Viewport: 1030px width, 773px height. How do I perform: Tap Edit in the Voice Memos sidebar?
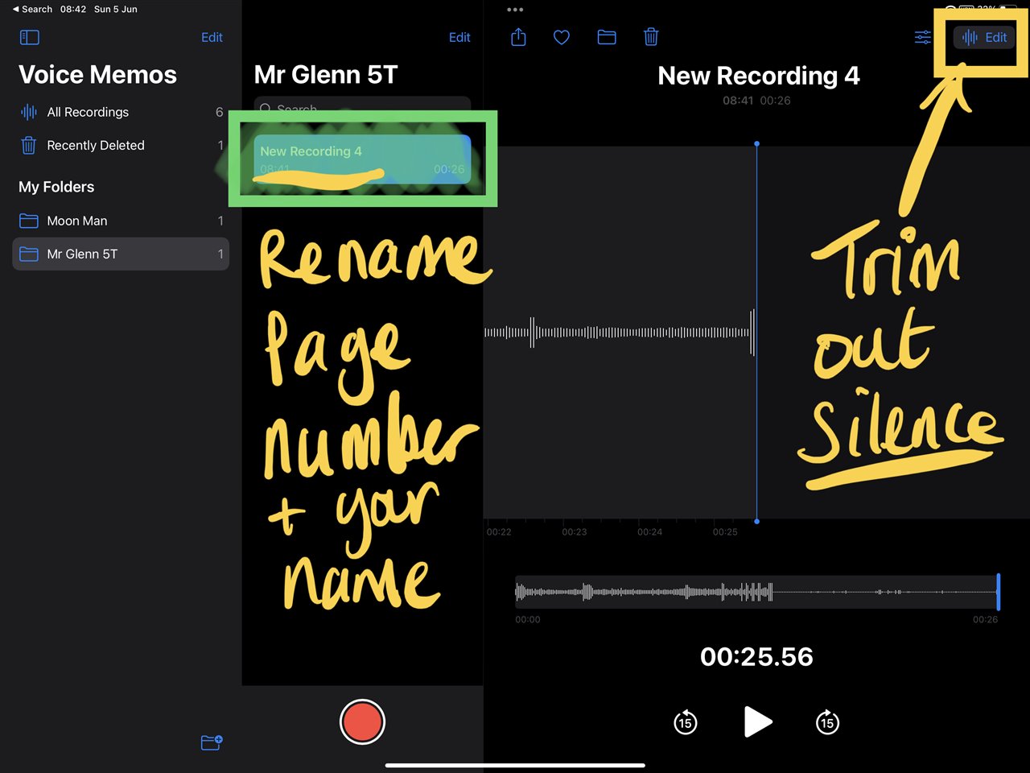coord(212,37)
